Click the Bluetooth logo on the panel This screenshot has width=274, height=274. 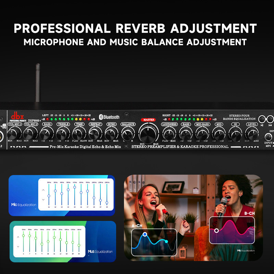click(109, 117)
